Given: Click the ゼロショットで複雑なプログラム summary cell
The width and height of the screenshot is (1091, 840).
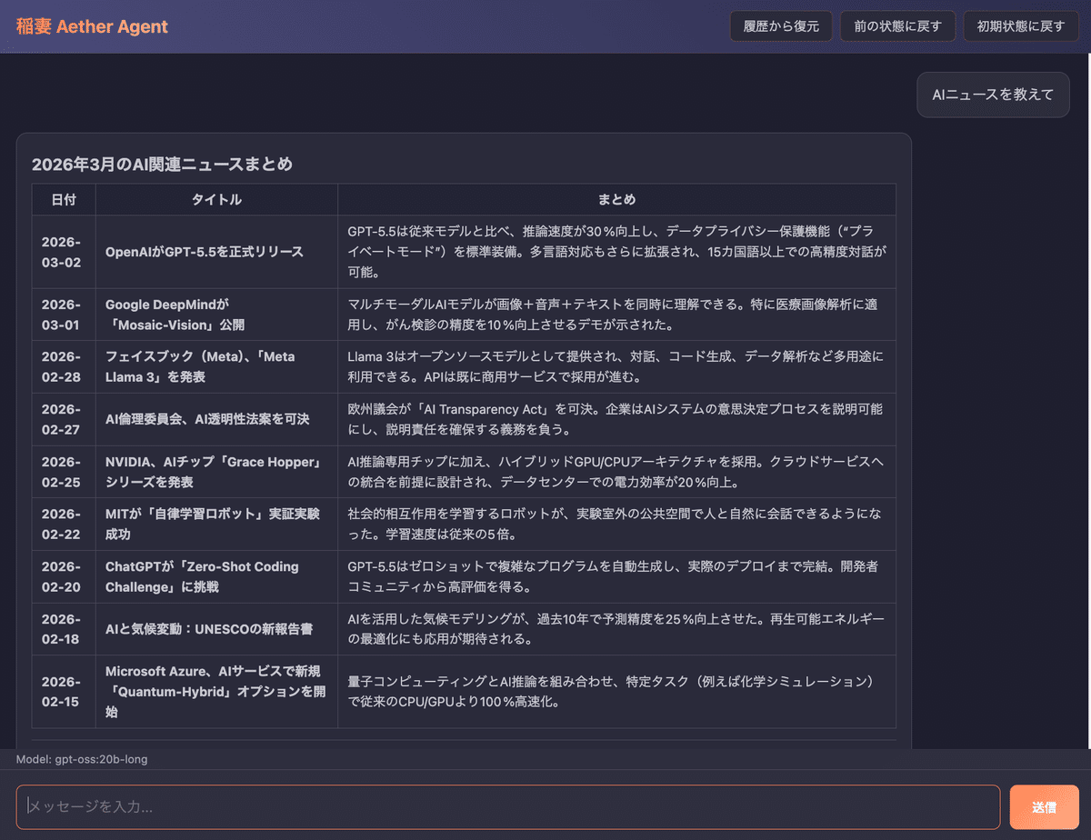Looking at the screenshot, I should [x=616, y=576].
